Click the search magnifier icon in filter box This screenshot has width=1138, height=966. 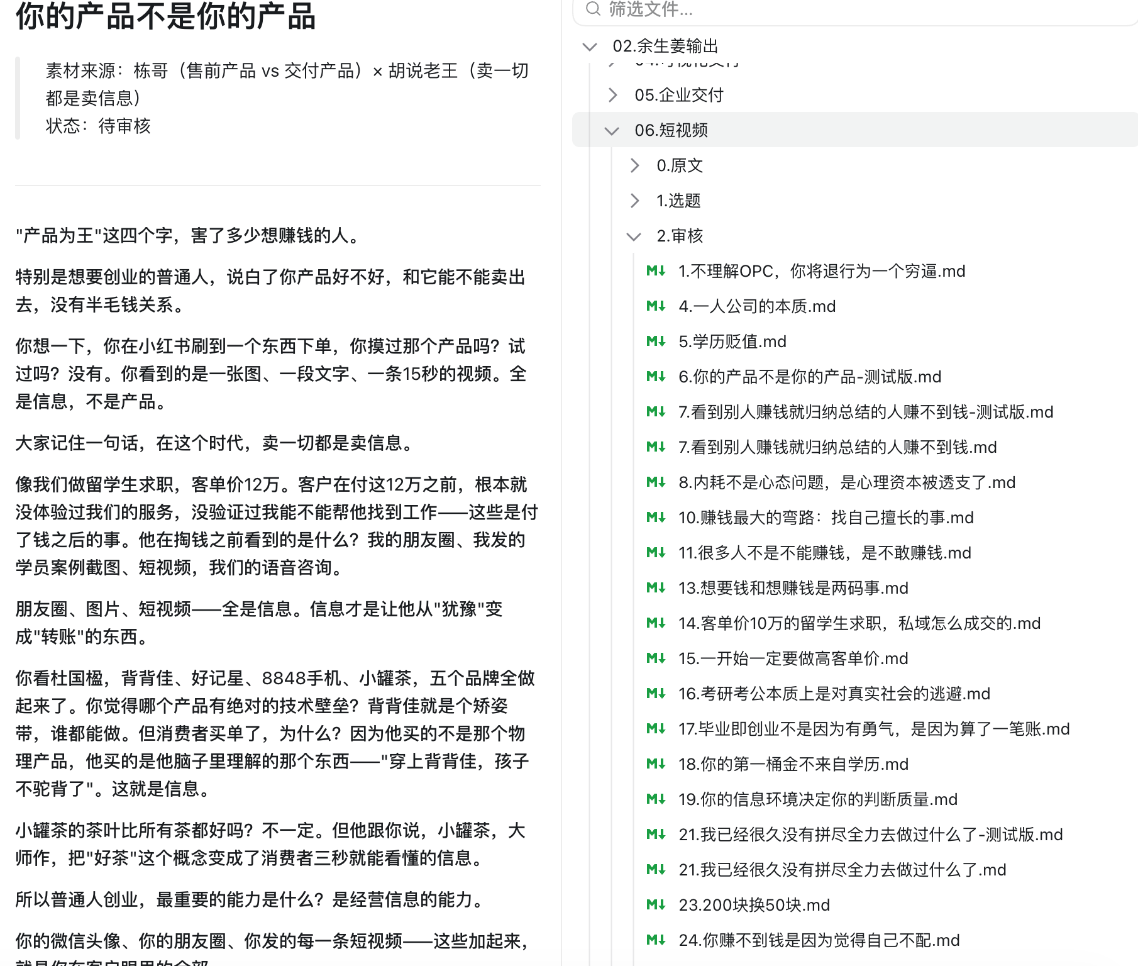pyautogui.click(x=593, y=9)
